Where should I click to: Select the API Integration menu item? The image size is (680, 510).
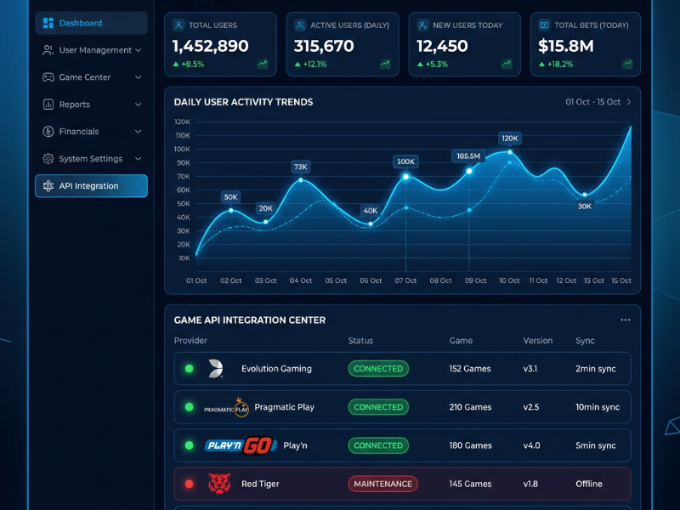coord(91,186)
